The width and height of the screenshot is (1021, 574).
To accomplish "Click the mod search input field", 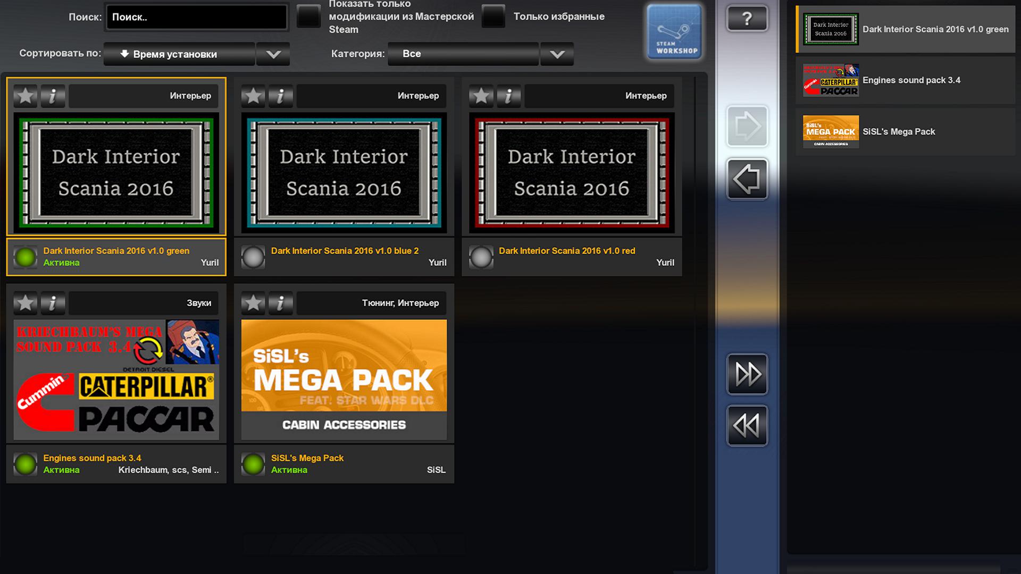I will click(x=197, y=17).
